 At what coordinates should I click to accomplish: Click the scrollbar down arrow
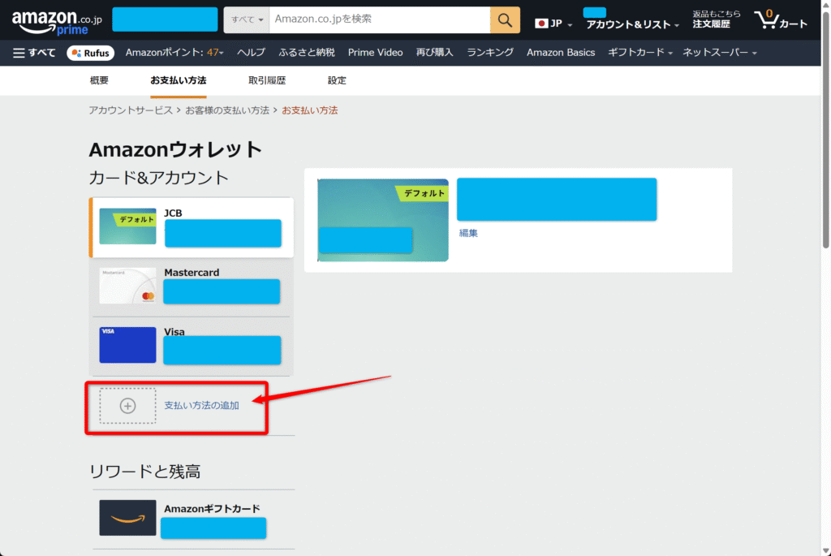(x=825, y=550)
